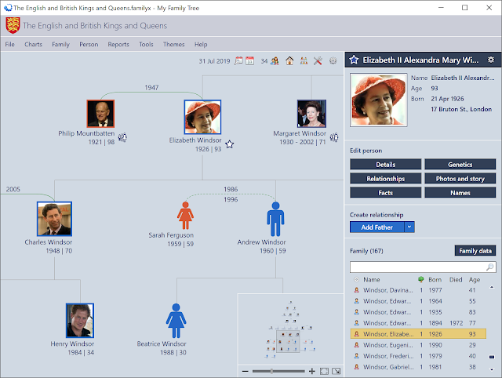This screenshot has width=502, height=378.
Task: Open the calendar date picker icon
Action: point(249,61)
